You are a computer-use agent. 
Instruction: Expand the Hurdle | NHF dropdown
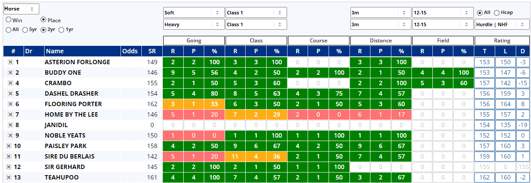(x=502, y=24)
